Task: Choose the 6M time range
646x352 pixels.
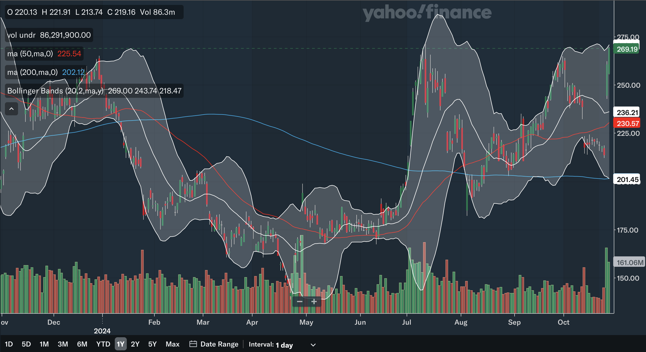Action: (82, 344)
